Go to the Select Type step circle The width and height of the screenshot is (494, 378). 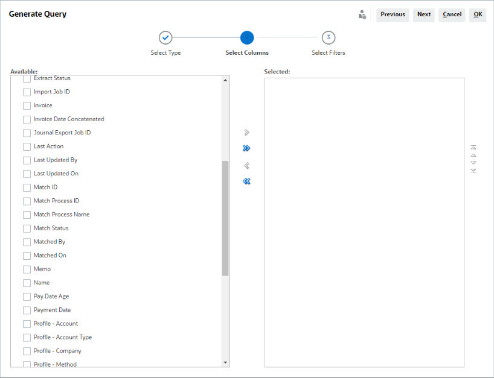pos(165,38)
